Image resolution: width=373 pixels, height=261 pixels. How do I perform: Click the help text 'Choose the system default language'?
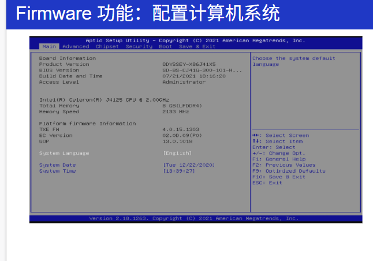(294, 61)
